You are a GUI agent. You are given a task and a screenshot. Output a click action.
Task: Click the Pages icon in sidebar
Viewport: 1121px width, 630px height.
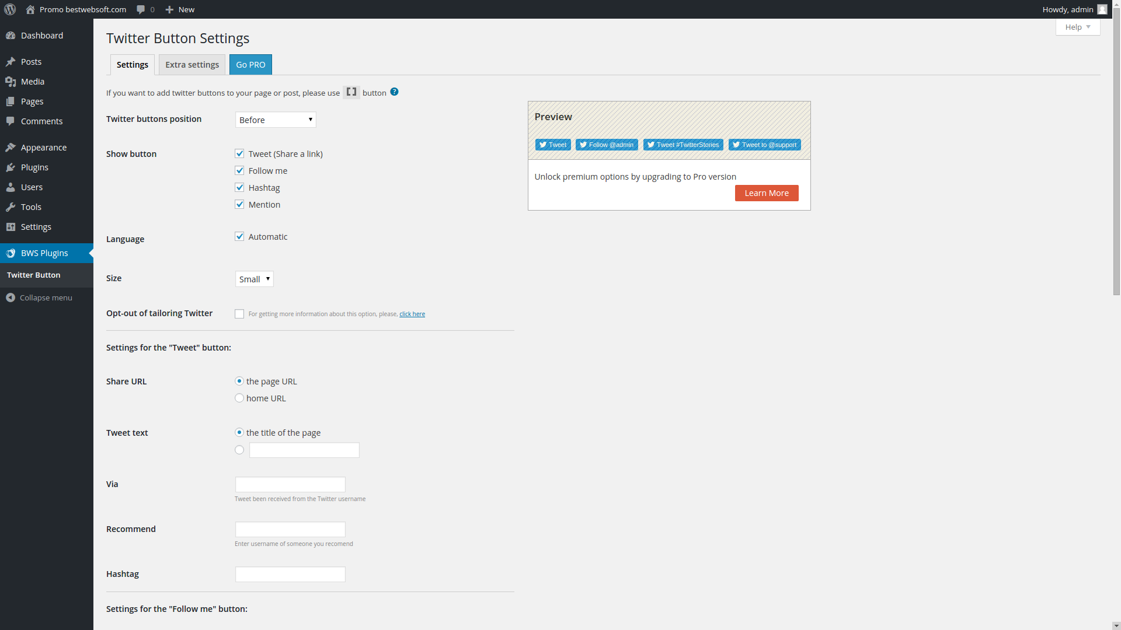click(11, 101)
